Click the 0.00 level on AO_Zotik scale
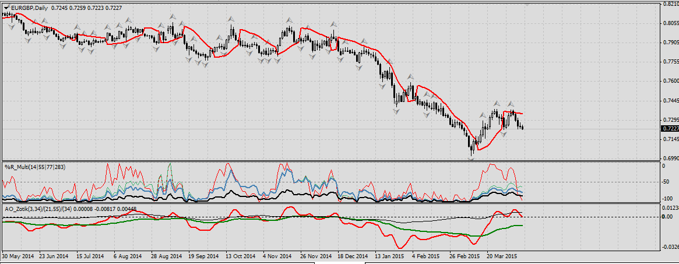 point(667,216)
